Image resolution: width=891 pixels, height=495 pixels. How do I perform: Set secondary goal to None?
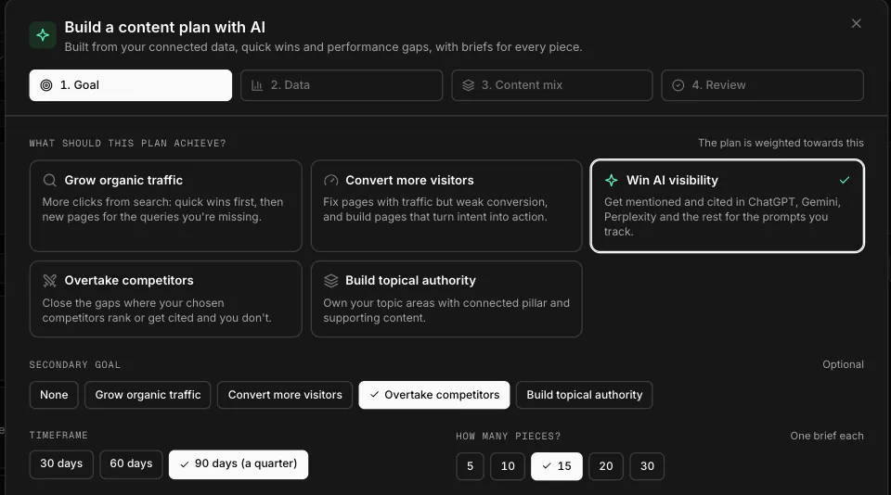click(x=54, y=395)
